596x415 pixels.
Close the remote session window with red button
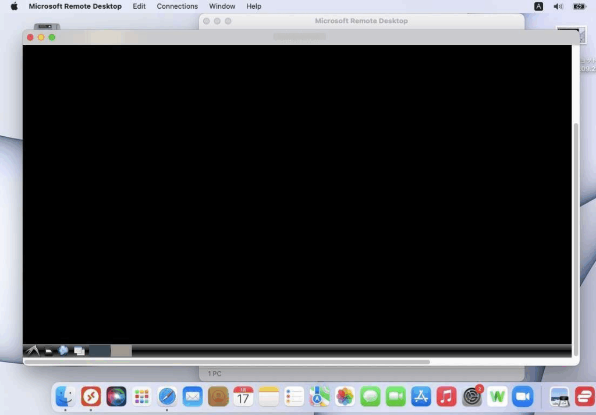pos(30,37)
